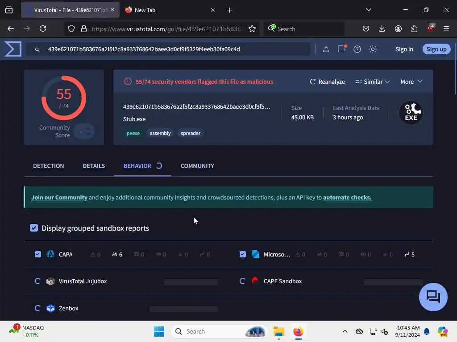
Task: Open Firefox View icon in tab bar
Action: pyautogui.click(x=9, y=10)
